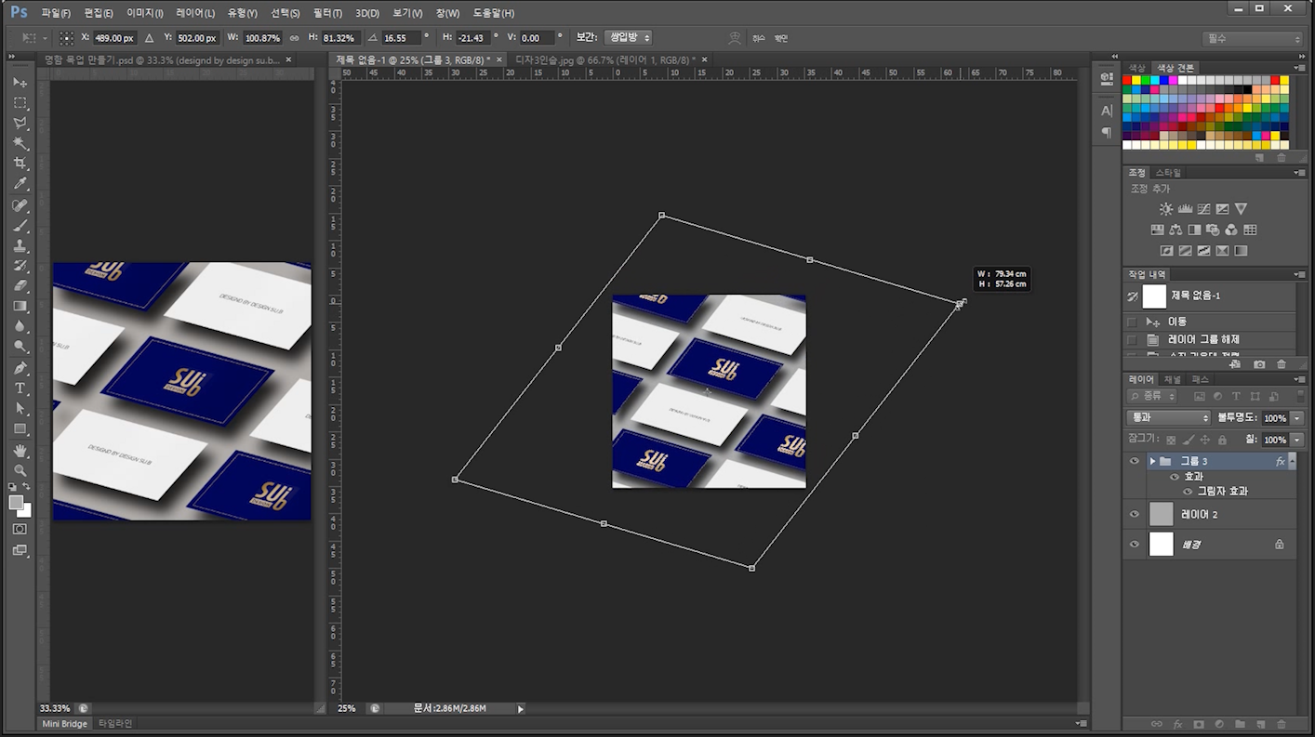This screenshot has height=737, width=1315.
Task: Open the 이미지(I) menu
Action: (145, 13)
